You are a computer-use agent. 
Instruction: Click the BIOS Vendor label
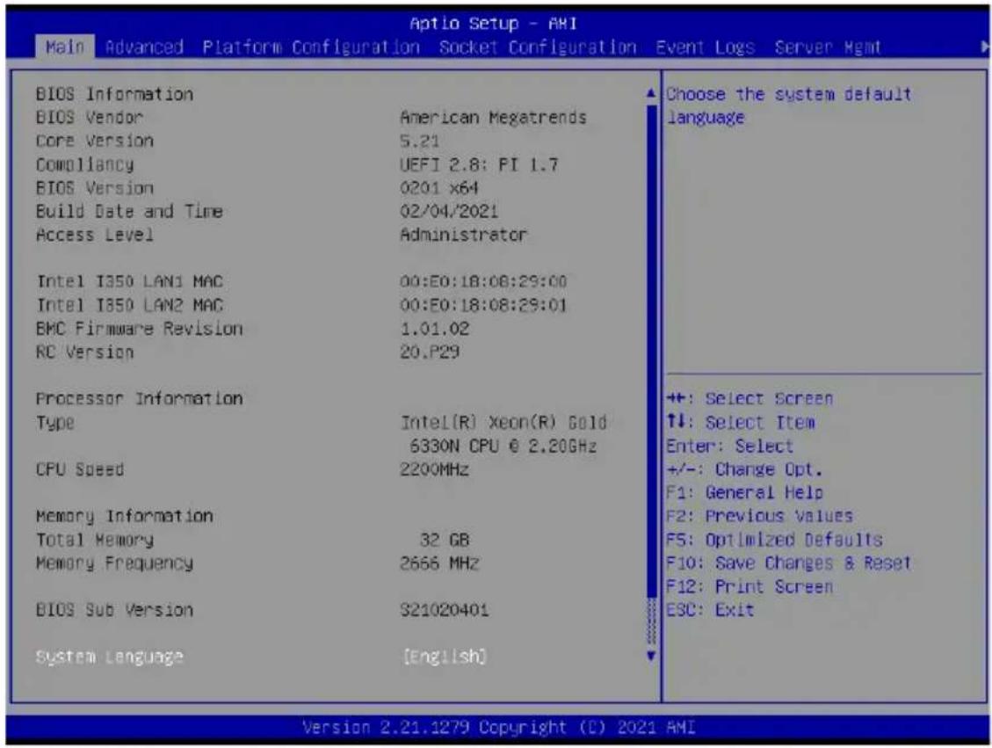(x=90, y=117)
